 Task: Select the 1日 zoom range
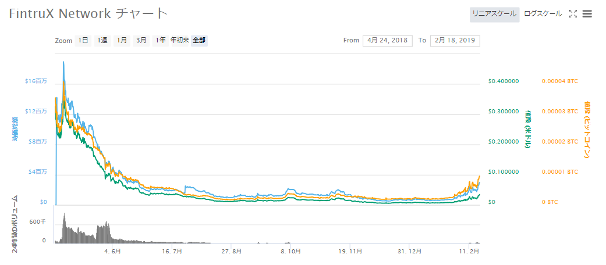point(83,41)
